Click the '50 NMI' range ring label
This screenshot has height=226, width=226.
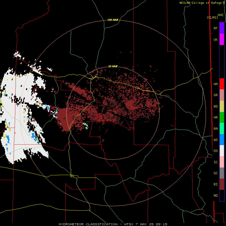click(x=113, y=66)
